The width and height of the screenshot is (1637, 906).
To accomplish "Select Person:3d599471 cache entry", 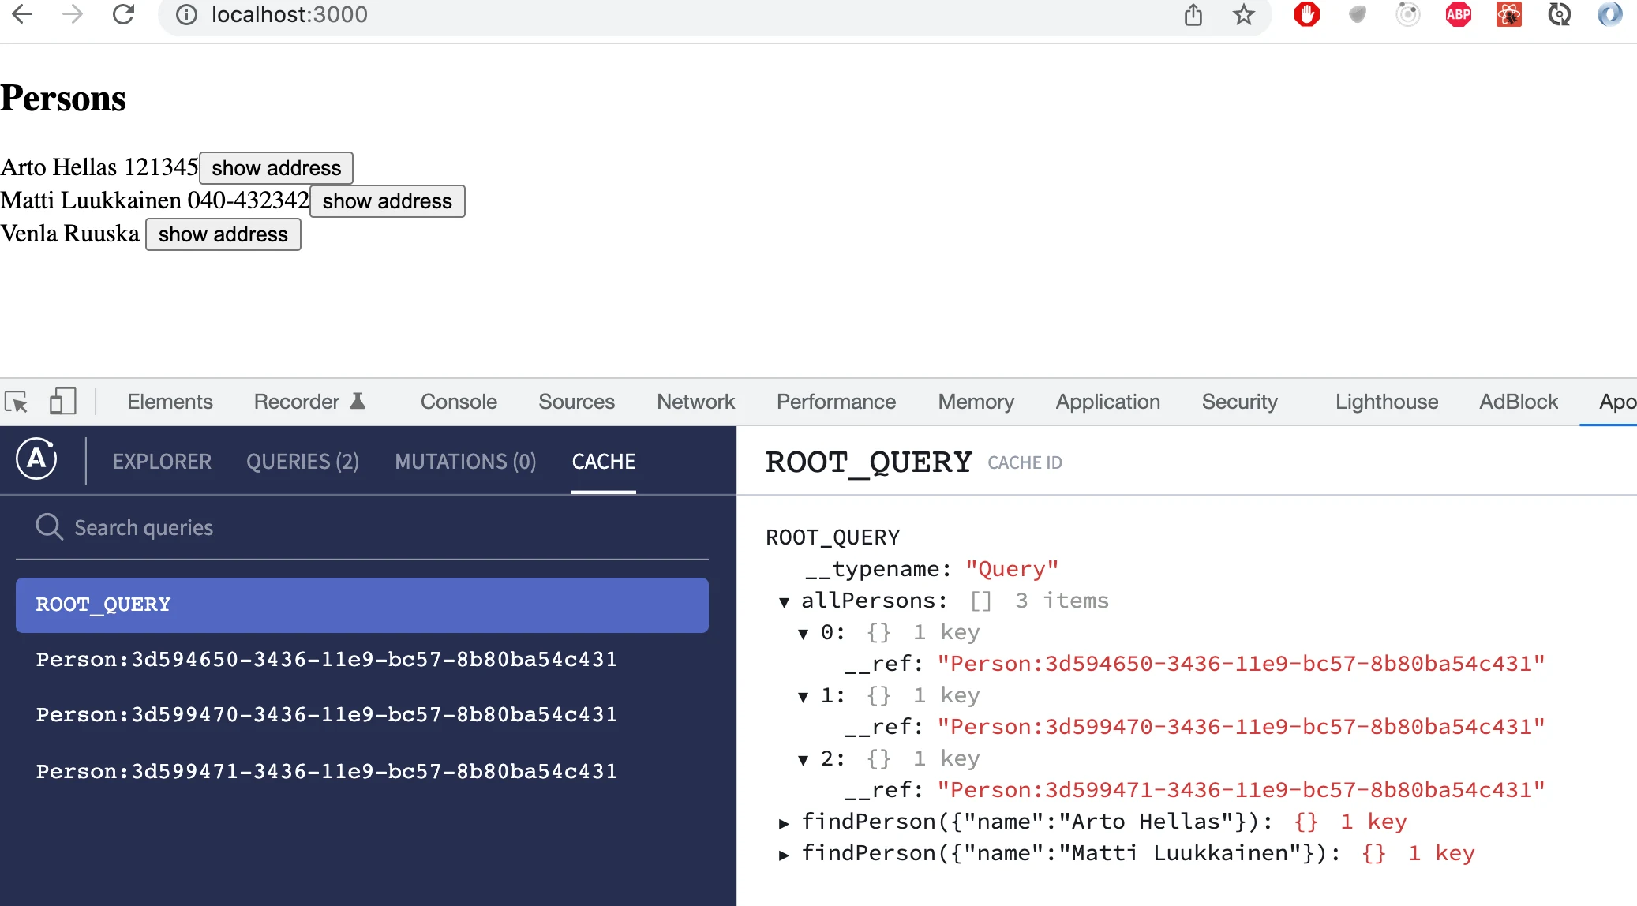I will (362, 772).
